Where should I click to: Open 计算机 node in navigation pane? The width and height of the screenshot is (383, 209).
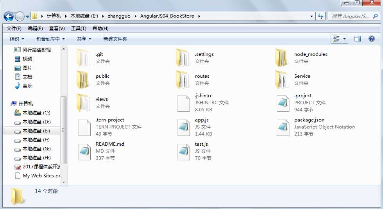(x=22, y=104)
